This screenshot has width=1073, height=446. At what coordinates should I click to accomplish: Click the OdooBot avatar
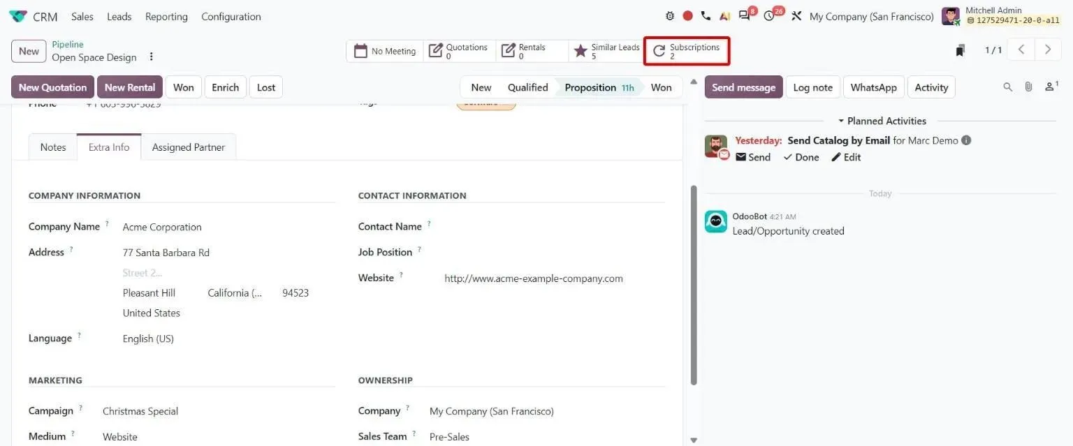(715, 221)
